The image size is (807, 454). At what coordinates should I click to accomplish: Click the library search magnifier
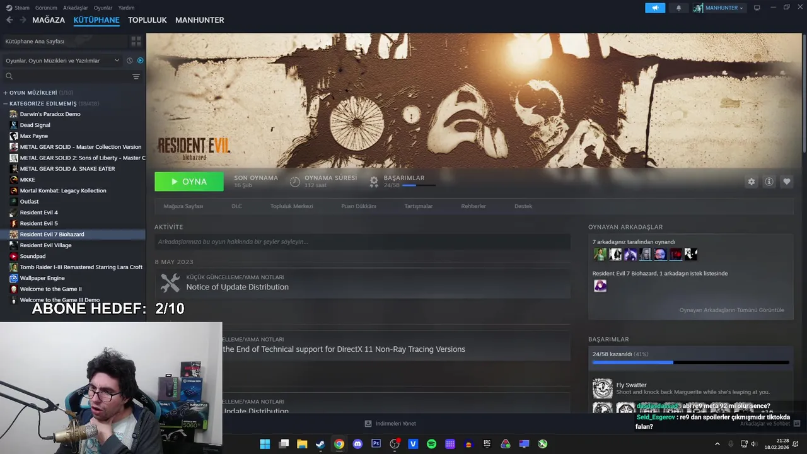[x=9, y=76]
